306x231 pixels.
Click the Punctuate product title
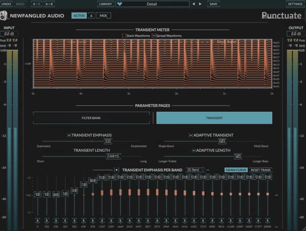click(x=281, y=15)
